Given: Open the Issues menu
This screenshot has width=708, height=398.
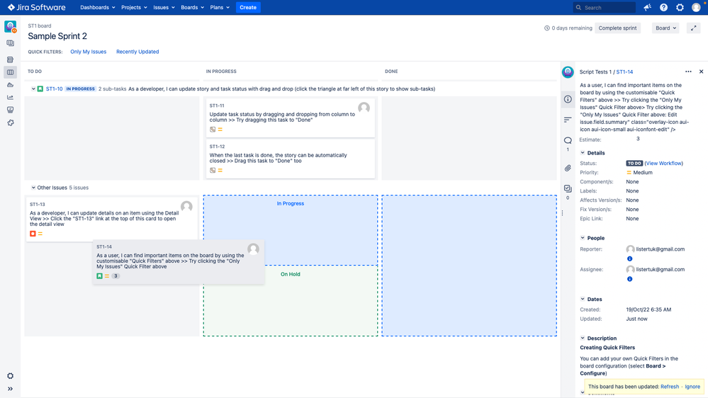Looking at the screenshot, I should 164,7.
